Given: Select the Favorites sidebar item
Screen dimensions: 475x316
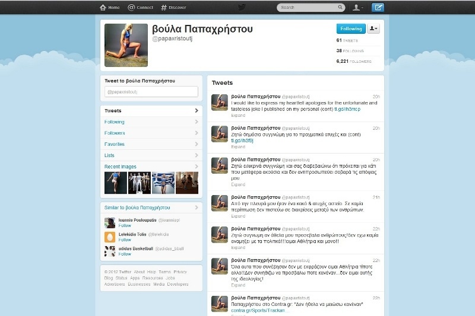Looking at the screenshot, I should [151, 144].
